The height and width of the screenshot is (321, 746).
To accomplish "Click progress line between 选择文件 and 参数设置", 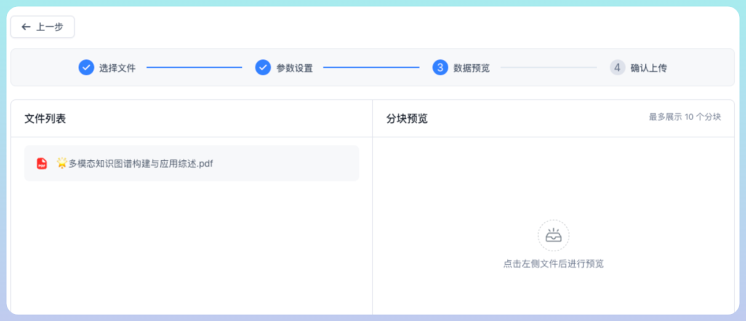I will click(x=194, y=68).
